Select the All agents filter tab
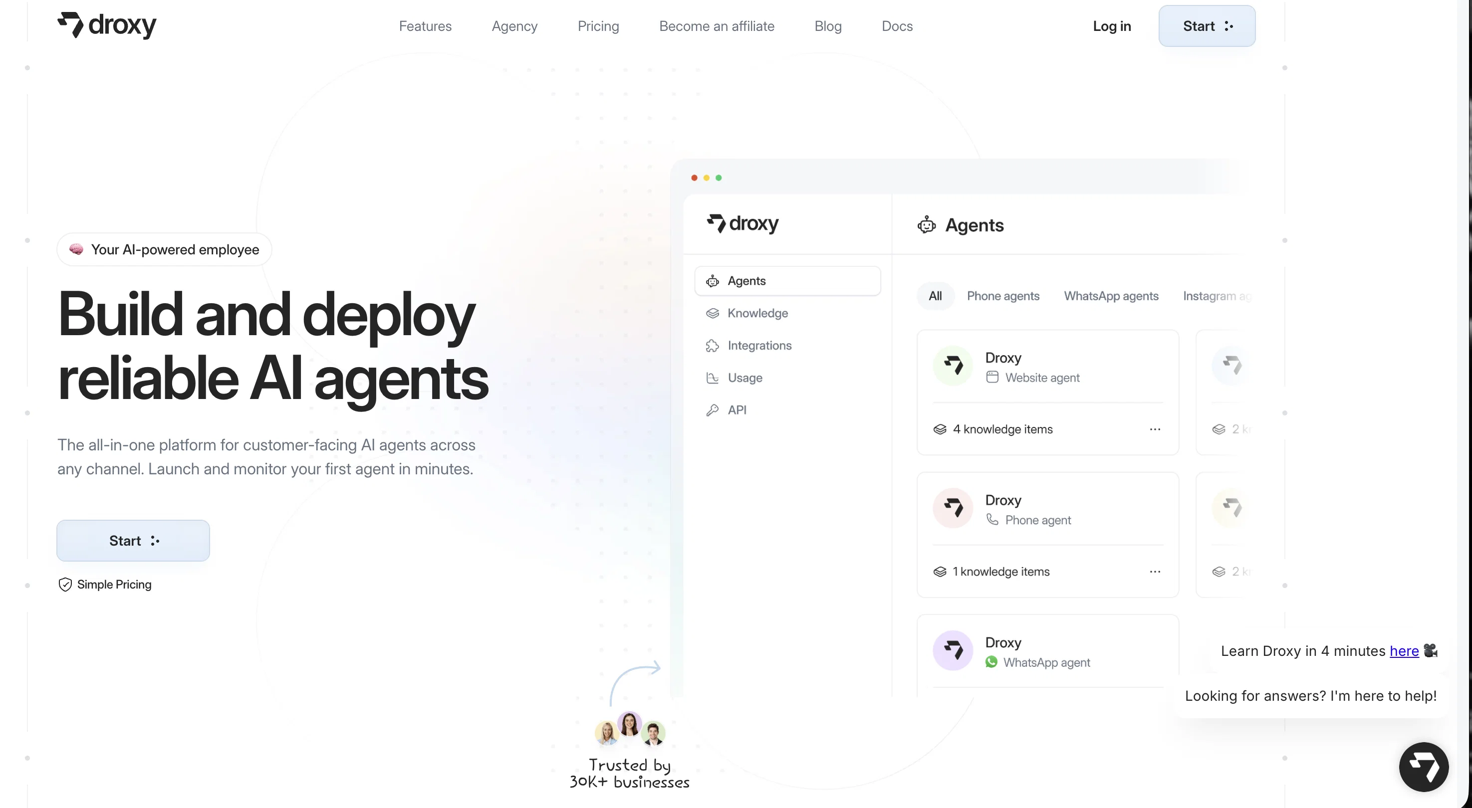Viewport: 1472px width, 808px height. click(935, 296)
